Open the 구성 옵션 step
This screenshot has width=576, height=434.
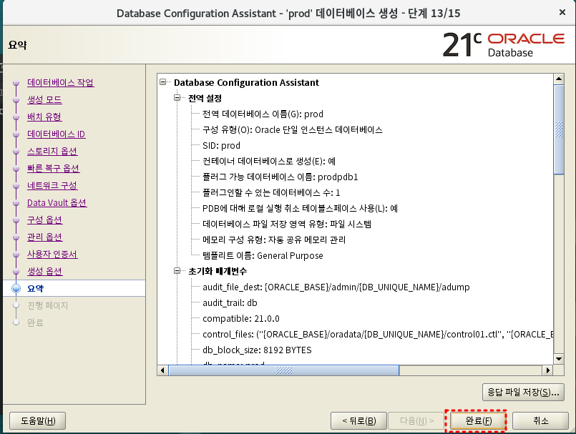point(45,220)
